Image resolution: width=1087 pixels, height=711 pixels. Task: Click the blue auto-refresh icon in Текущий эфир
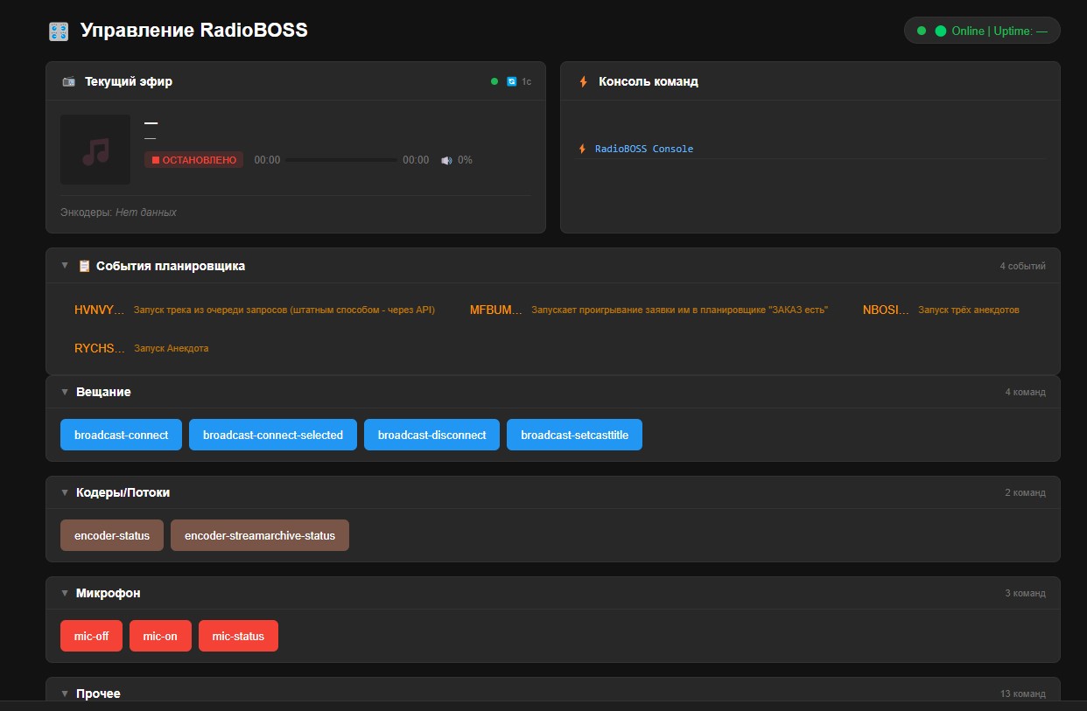point(511,82)
